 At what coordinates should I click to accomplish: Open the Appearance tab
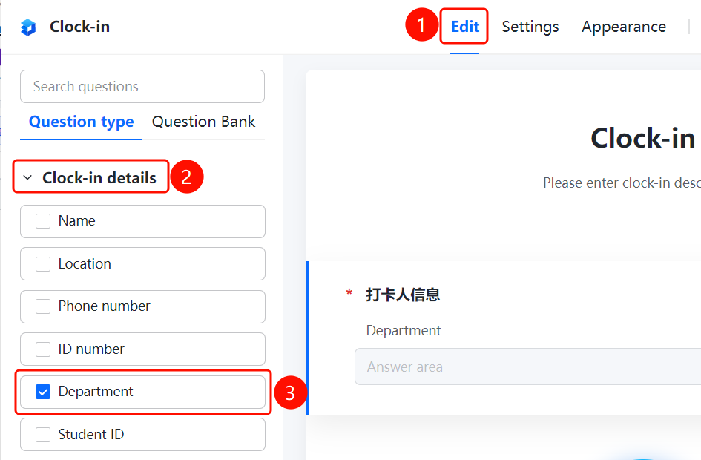[624, 27]
